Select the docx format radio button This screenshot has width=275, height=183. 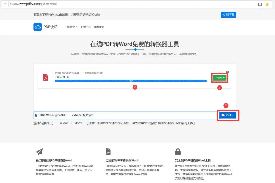pos(73,123)
